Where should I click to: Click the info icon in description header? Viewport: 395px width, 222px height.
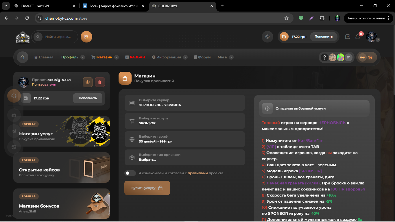pyautogui.click(x=267, y=108)
